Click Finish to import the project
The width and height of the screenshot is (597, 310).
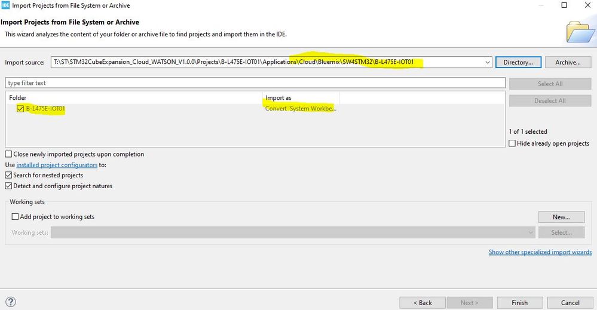[520, 303]
